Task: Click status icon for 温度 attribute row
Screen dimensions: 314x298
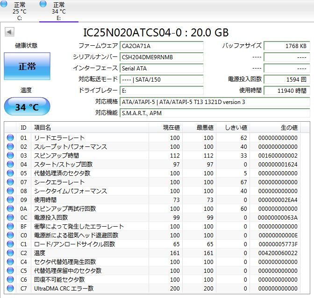Action: [x=10, y=253]
